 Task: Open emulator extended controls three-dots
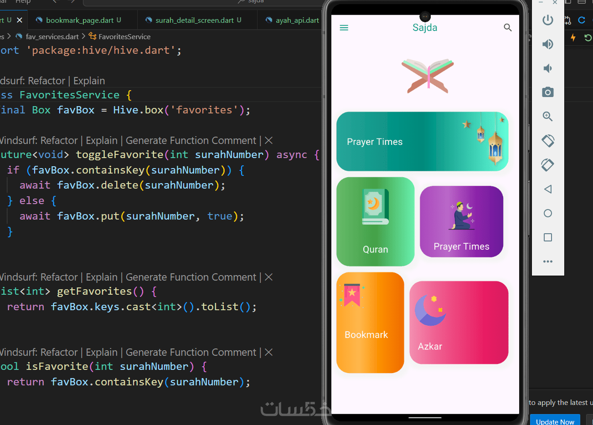click(x=548, y=261)
